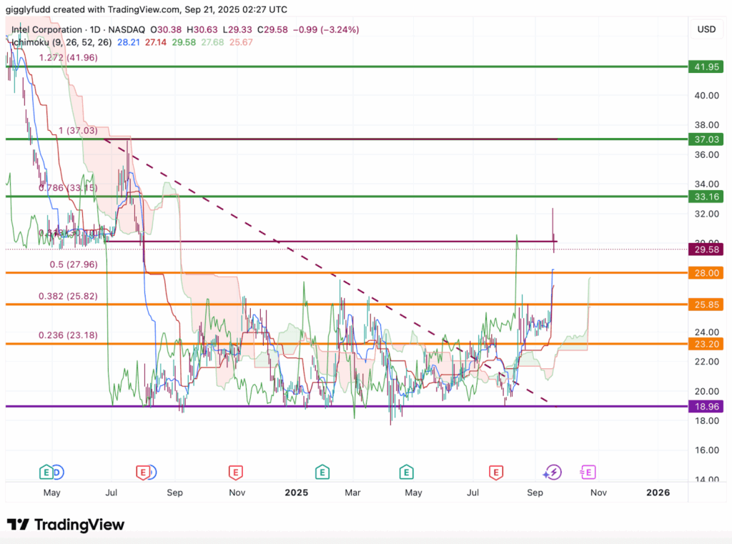
Task: Click the 2026 label on time axis
Action: [x=658, y=493]
